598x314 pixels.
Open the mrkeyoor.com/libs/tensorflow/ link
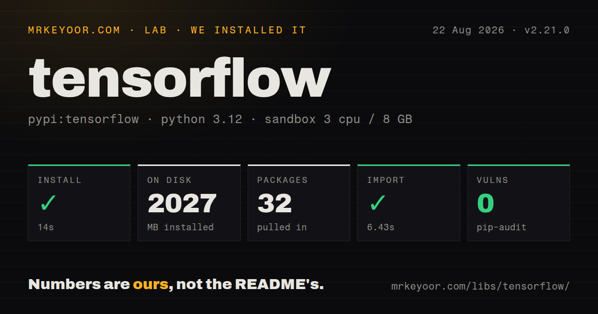[x=480, y=286]
